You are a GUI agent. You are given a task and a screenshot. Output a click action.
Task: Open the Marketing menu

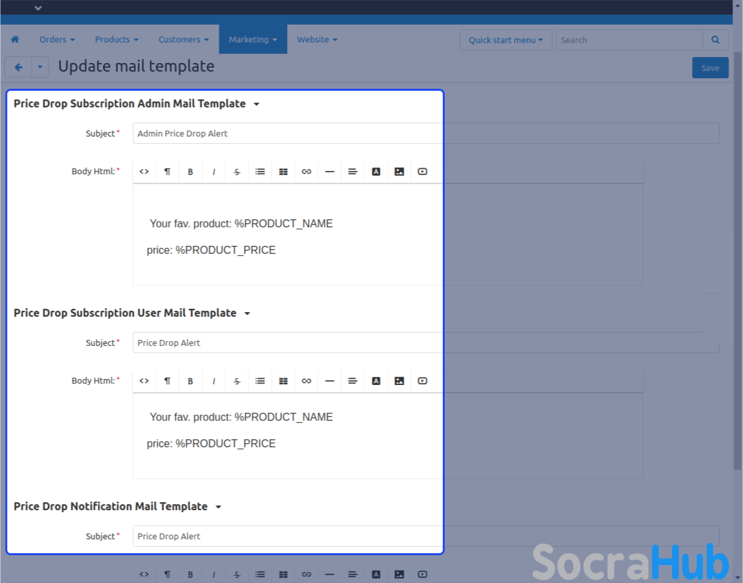point(253,40)
